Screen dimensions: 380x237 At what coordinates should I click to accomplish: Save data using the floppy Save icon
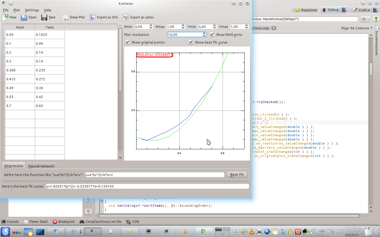click(44, 17)
